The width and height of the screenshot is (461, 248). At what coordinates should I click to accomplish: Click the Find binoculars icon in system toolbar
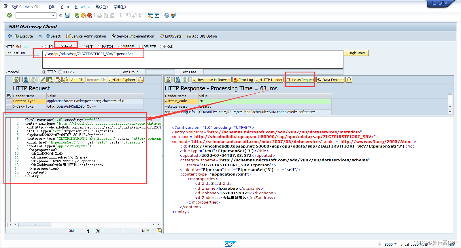click(x=106, y=15)
